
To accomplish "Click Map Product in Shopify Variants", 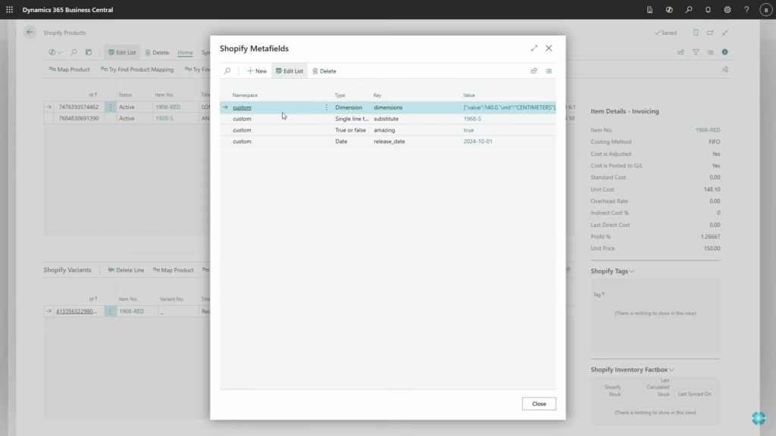I will coord(174,270).
